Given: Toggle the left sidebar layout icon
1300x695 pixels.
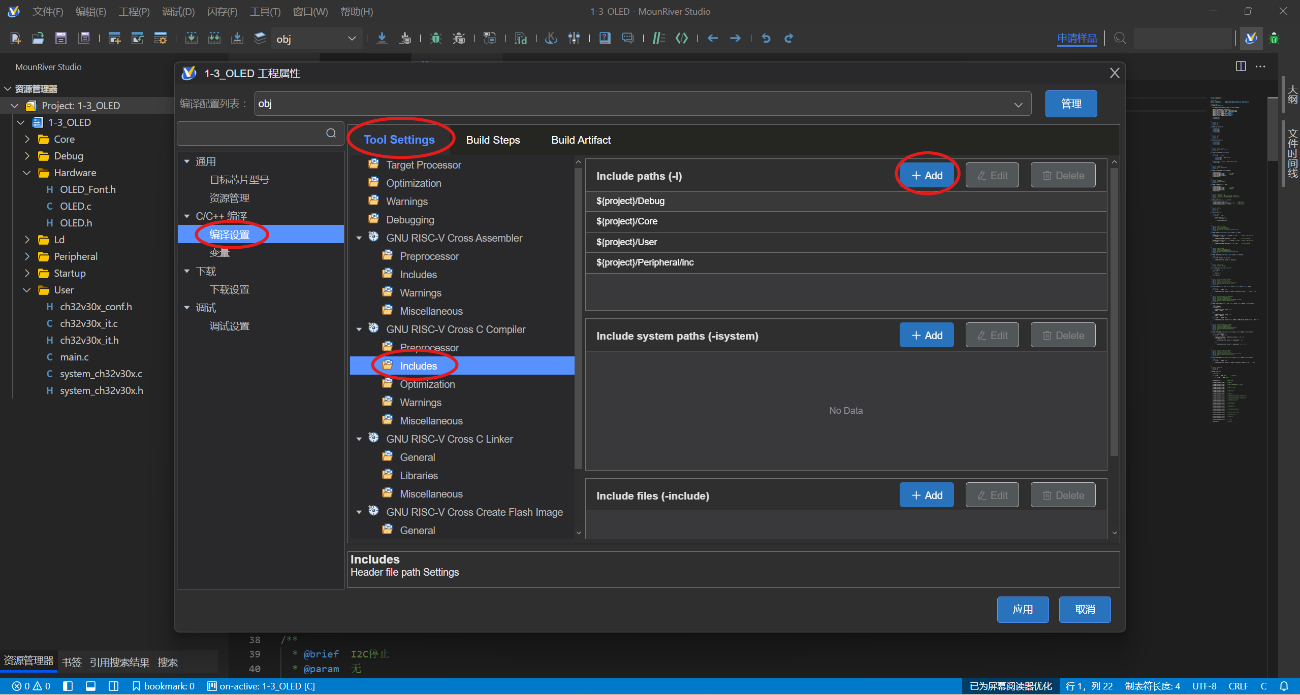Looking at the screenshot, I should point(68,686).
